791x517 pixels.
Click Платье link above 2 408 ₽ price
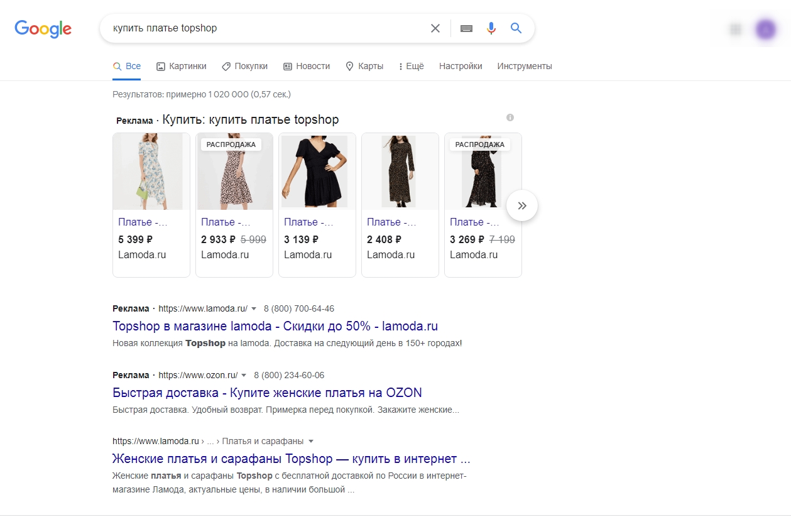392,222
